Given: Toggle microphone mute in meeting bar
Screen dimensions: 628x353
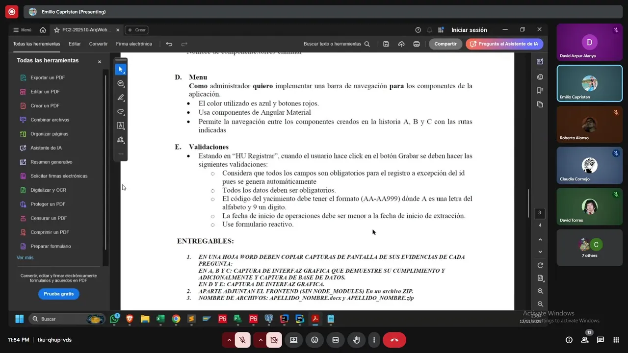Looking at the screenshot, I should [242, 340].
